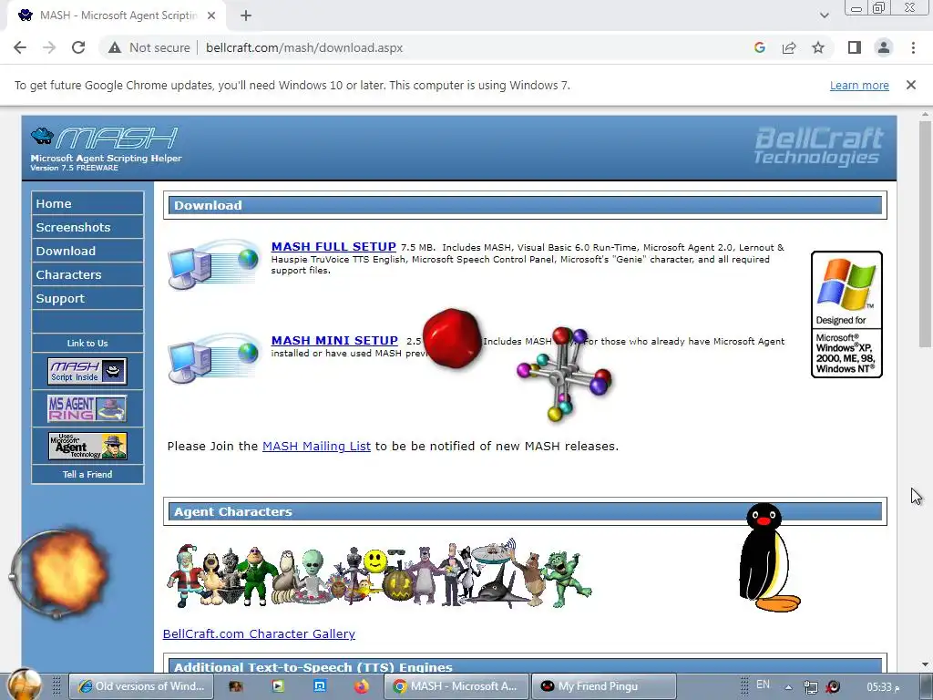Open Home in the sidebar menu
This screenshot has height=700, width=933.
pyautogui.click(x=87, y=203)
